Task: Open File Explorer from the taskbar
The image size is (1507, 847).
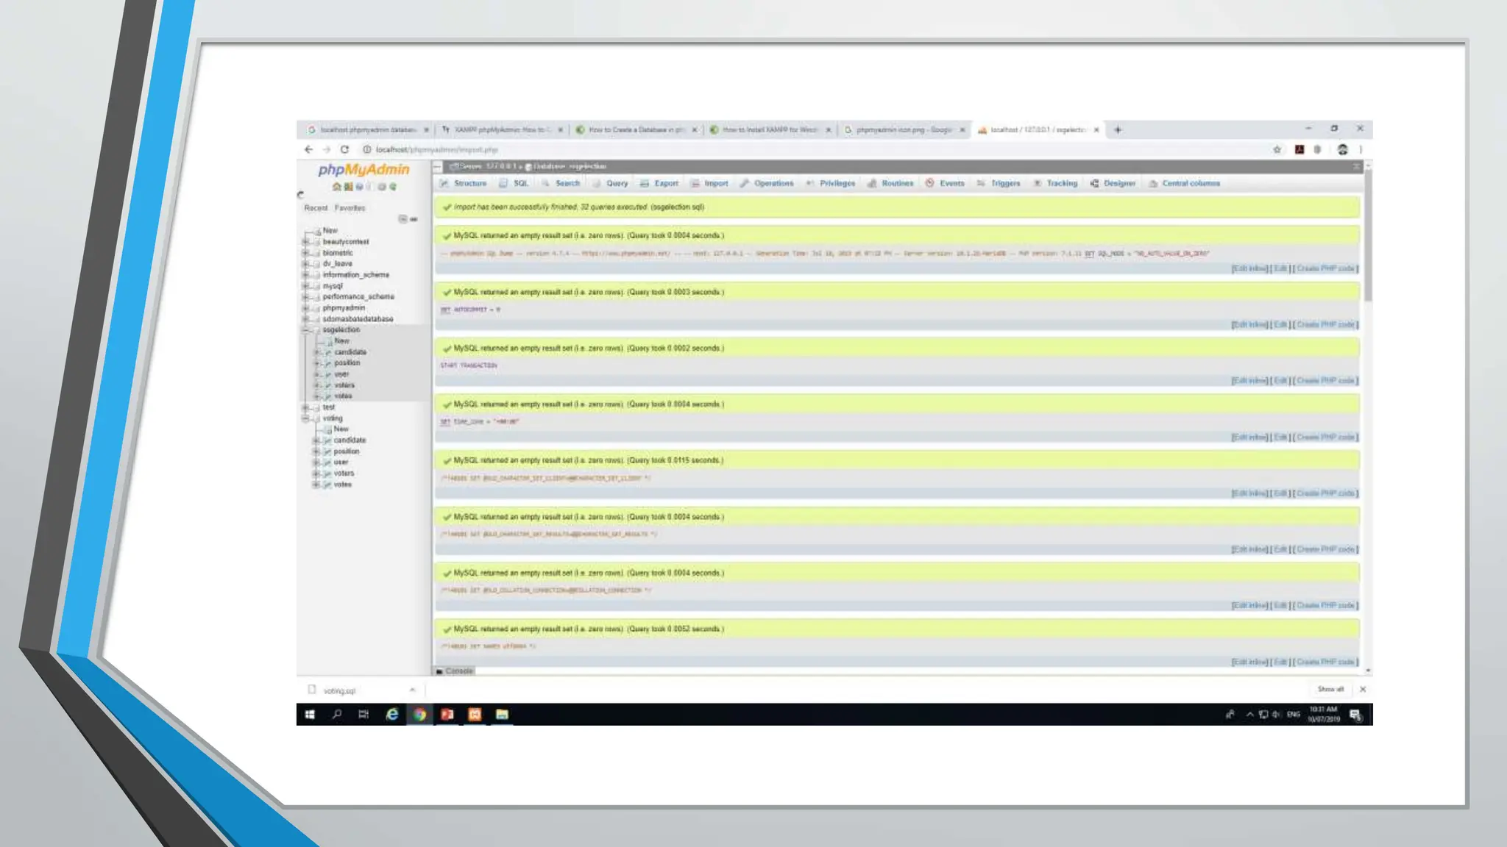Action: click(502, 715)
